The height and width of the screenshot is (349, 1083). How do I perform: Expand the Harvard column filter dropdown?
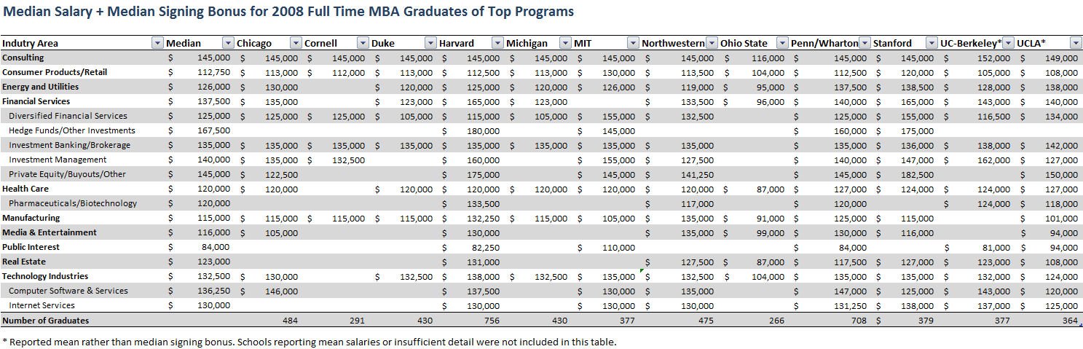tap(497, 43)
